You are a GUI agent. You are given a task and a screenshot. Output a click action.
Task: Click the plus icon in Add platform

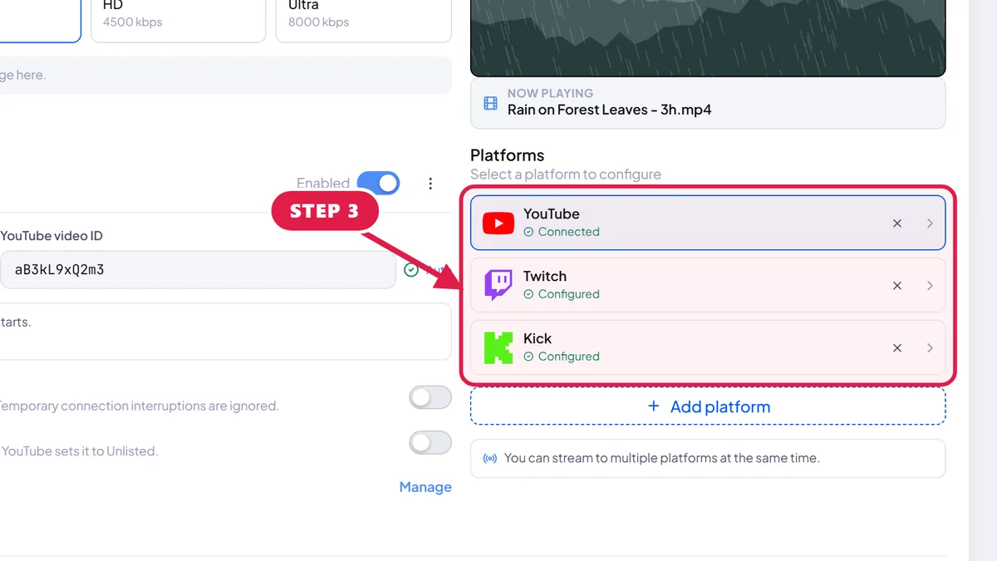(654, 406)
